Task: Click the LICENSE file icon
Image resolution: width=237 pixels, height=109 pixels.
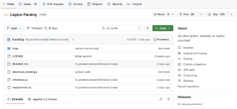Action: click(x=9, y=56)
